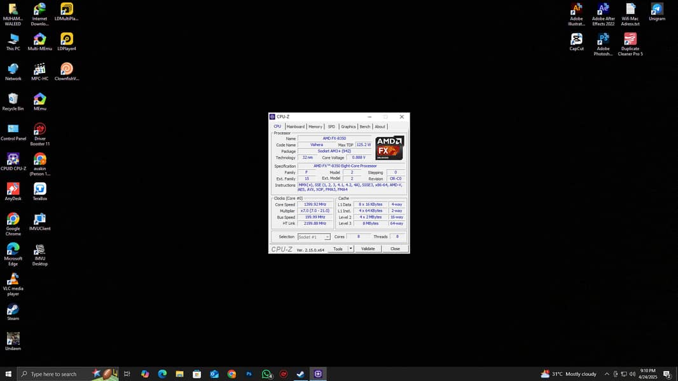Open WhatsApp from the taskbar
The image size is (678, 381).
[x=266, y=373]
